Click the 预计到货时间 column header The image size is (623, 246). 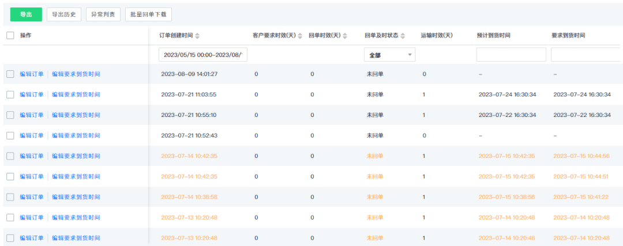pyautogui.click(x=493, y=35)
